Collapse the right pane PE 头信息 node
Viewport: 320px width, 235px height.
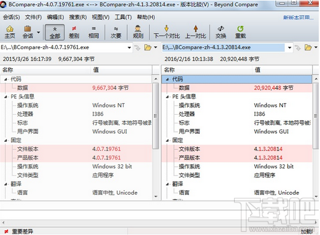[x=167, y=97]
